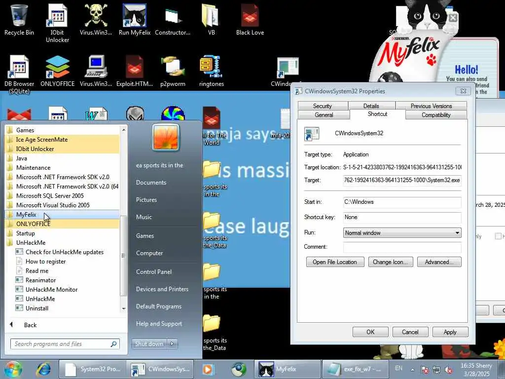Open the Shut down options arrow

pyautogui.click(x=172, y=344)
